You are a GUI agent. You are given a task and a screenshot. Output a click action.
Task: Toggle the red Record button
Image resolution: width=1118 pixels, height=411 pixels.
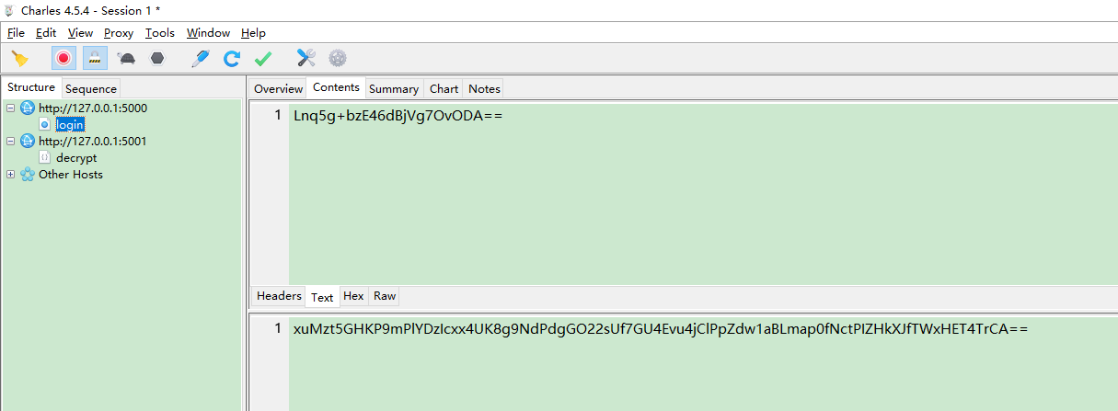(x=63, y=58)
